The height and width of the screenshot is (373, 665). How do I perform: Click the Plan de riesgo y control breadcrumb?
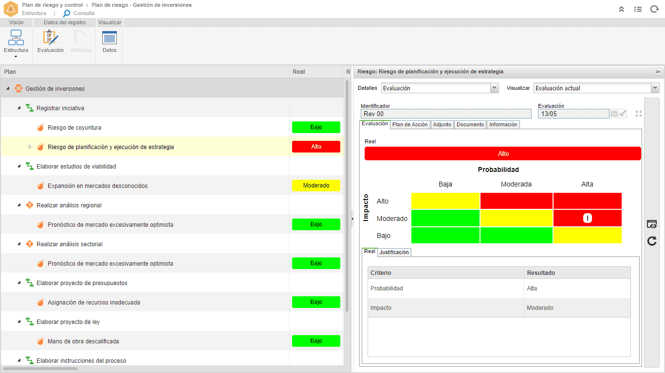pos(52,5)
